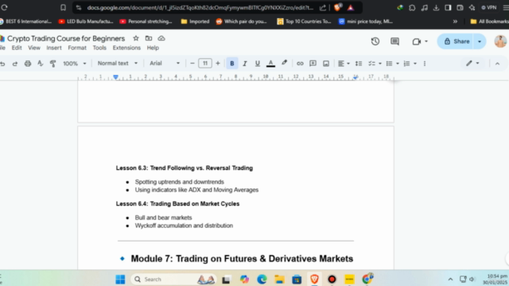Redo the last action
Viewport: 509px width, 286px height.
(x=15, y=64)
